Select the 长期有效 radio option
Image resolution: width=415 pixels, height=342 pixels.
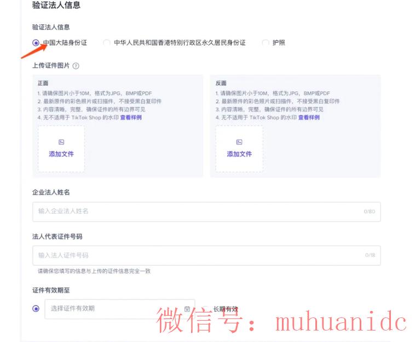click(x=205, y=309)
